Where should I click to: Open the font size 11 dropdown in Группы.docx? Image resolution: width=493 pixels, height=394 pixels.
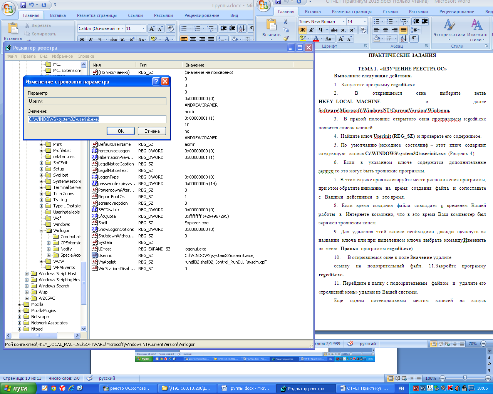coord(143,28)
